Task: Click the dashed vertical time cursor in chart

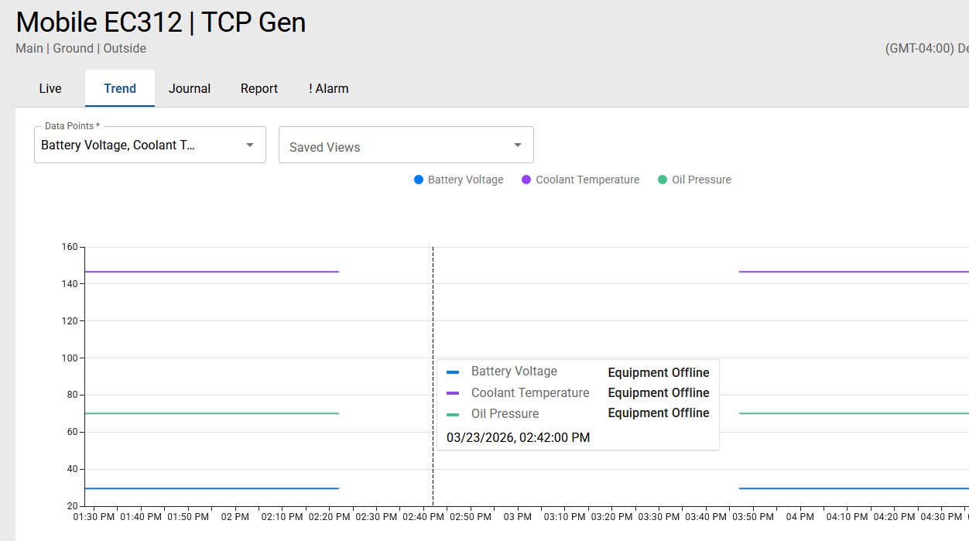Action: coord(433,310)
